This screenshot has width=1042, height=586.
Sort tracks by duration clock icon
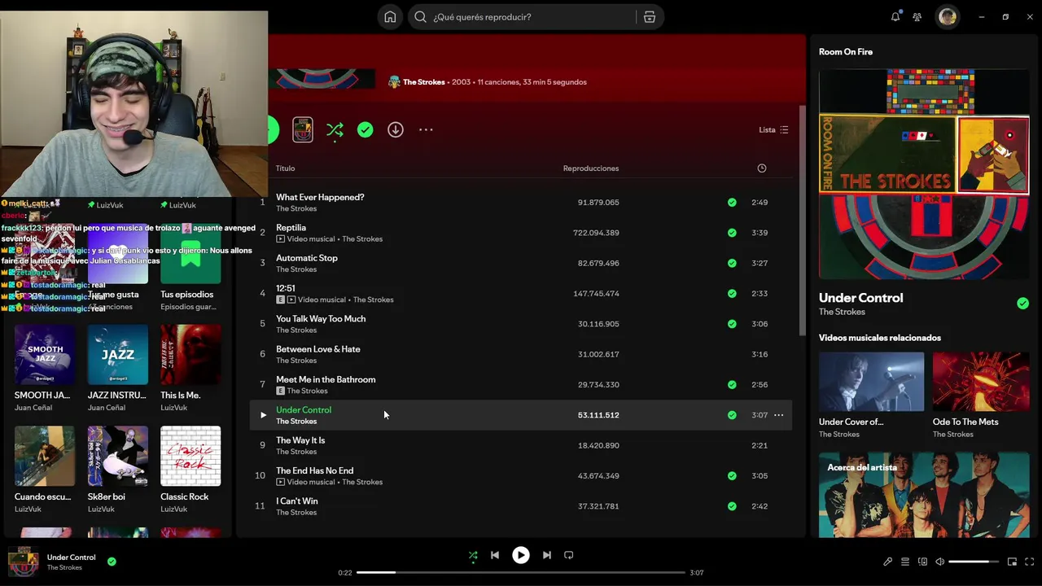coord(762,168)
